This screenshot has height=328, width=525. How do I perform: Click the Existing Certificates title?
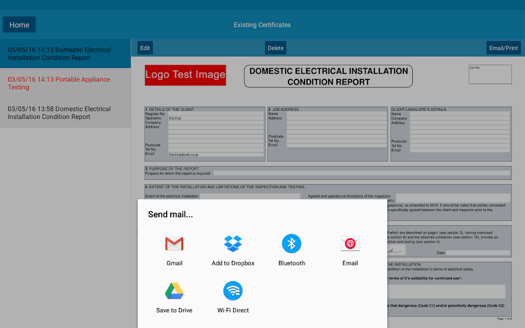[x=262, y=25]
